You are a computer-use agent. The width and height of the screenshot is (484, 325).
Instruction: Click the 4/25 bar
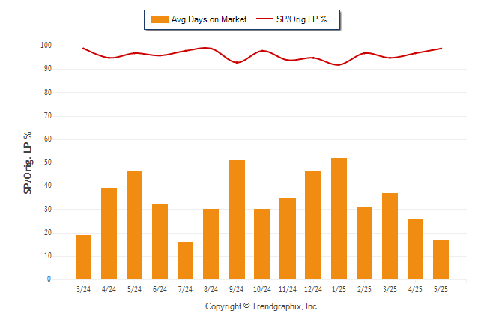point(415,249)
